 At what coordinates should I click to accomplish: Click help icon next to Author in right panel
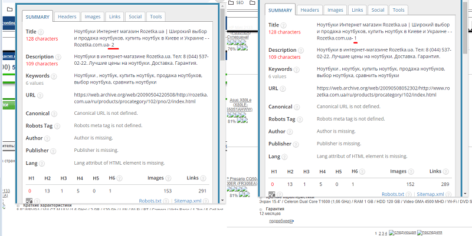290,132
